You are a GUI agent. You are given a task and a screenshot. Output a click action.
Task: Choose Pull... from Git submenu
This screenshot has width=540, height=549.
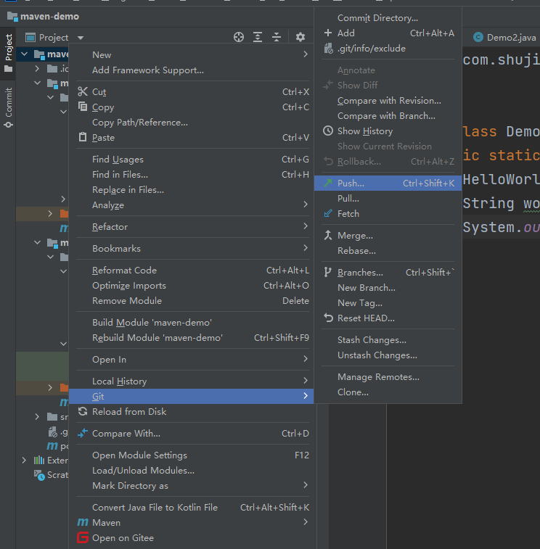click(x=388, y=198)
